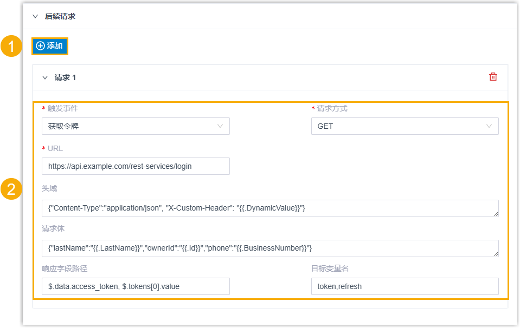Click the plus icon on the 添加 button
This screenshot has width=520, height=328.
[x=40, y=46]
